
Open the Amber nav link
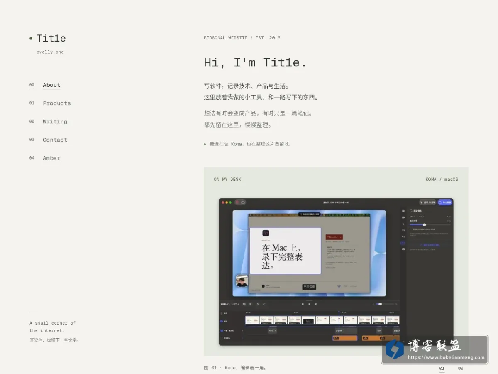coord(51,158)
